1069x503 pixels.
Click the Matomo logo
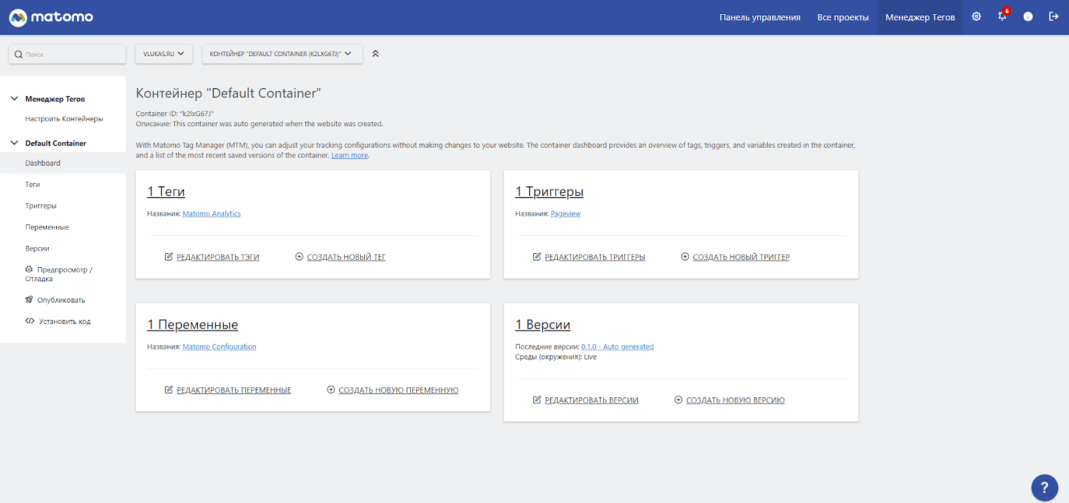[51, 17]
